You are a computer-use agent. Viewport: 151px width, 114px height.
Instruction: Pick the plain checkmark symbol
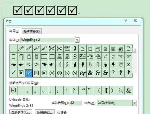point(13,73)
